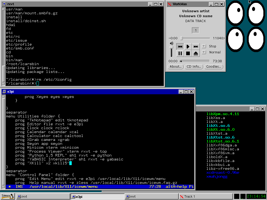
Task: Click "libXt.so.6" in the file listing
Action: (218, 126)
